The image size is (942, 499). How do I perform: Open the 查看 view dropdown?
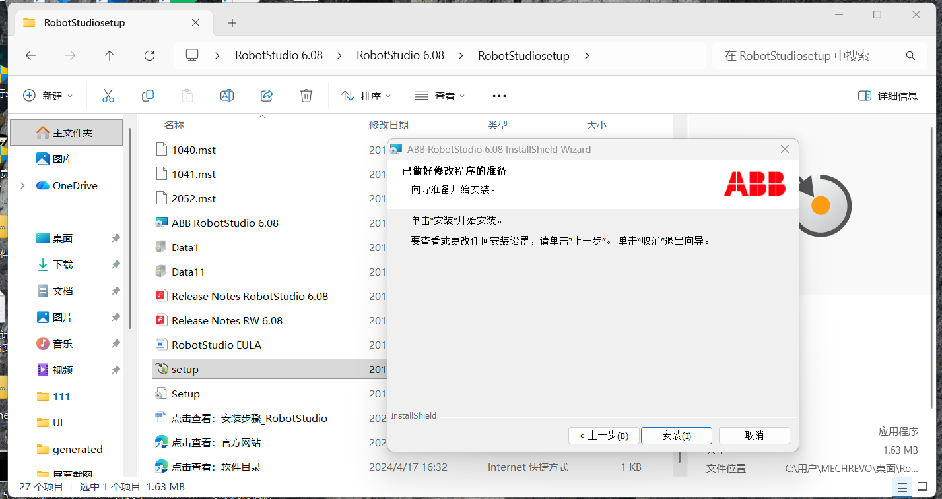click(440, 96)
